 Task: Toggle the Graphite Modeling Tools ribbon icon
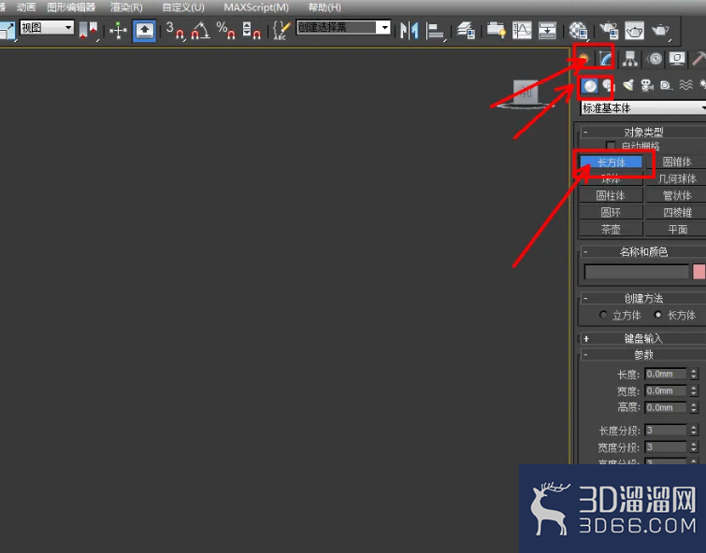pyautogui.click(x=497, y=31)
